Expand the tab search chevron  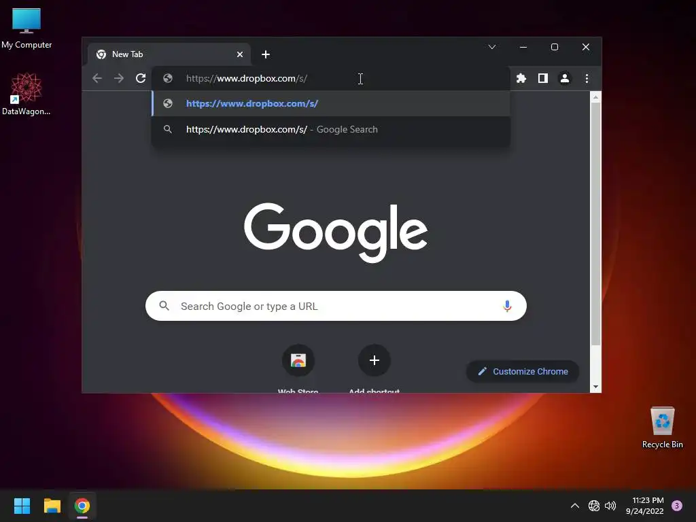click(492, 47)
